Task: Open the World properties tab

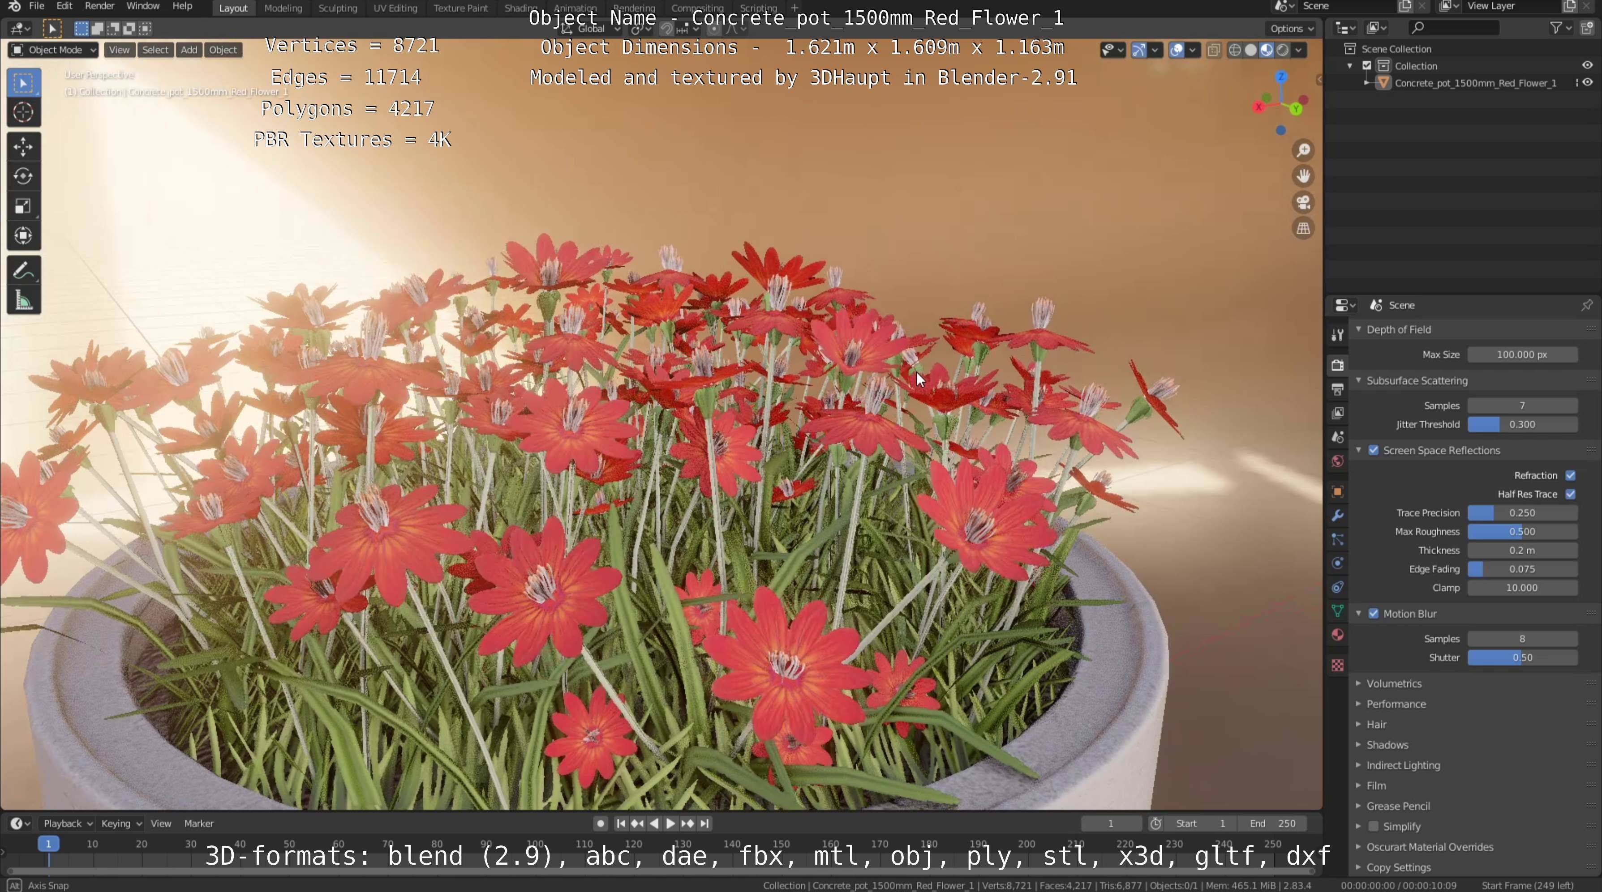Action: 1338,461
